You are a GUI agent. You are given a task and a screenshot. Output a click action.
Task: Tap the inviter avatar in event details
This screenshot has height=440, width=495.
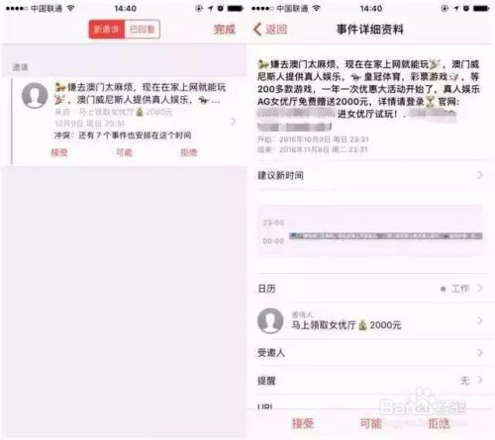(x=270, y=320)
